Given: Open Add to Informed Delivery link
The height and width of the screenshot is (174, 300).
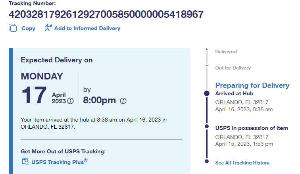Looking at the screenshot, I should [87, 28].
